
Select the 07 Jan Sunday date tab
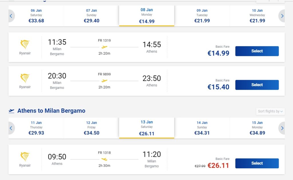coord(92,16)
